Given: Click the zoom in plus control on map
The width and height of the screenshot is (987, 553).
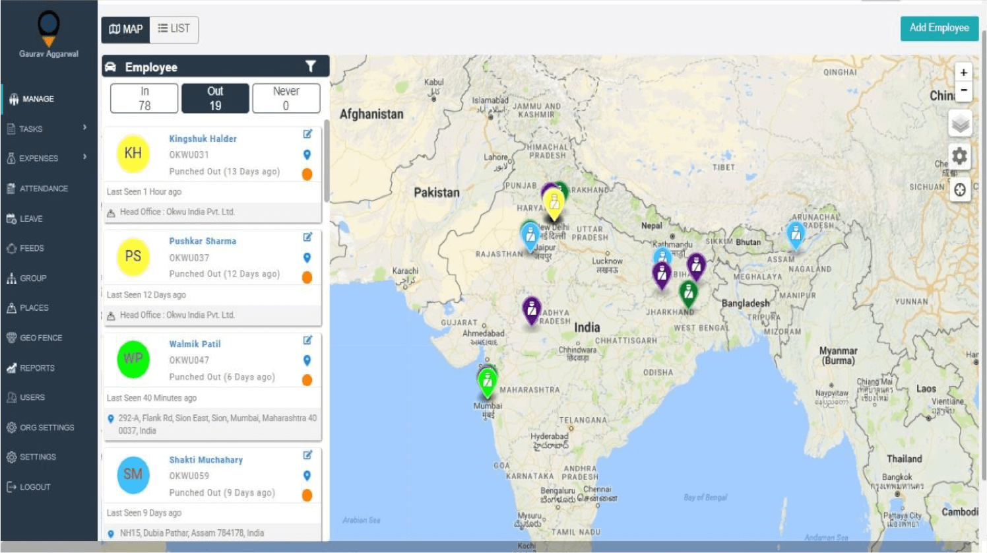Looking at the screenshot, I should pyautogui.click(x=964, y=71).
